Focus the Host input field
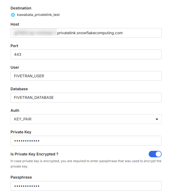 [86, 33]
